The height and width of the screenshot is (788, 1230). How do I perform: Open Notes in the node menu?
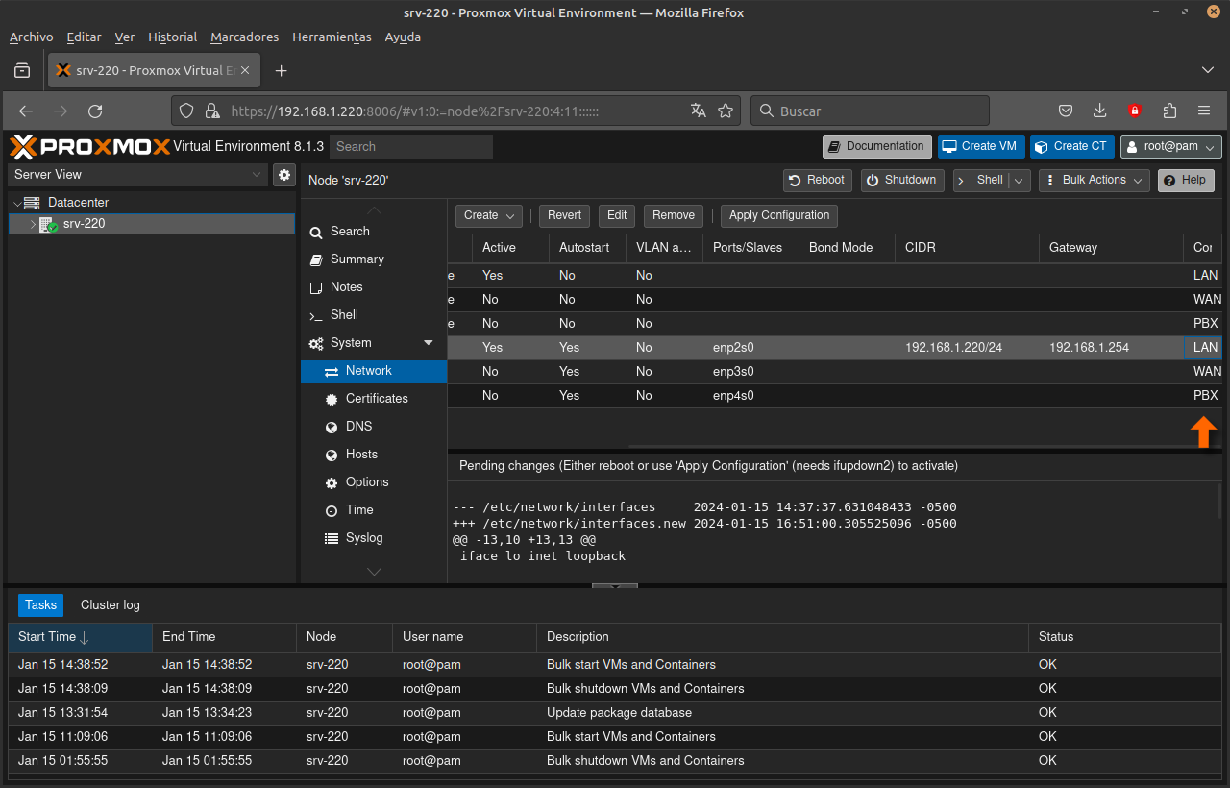point(374,287)
